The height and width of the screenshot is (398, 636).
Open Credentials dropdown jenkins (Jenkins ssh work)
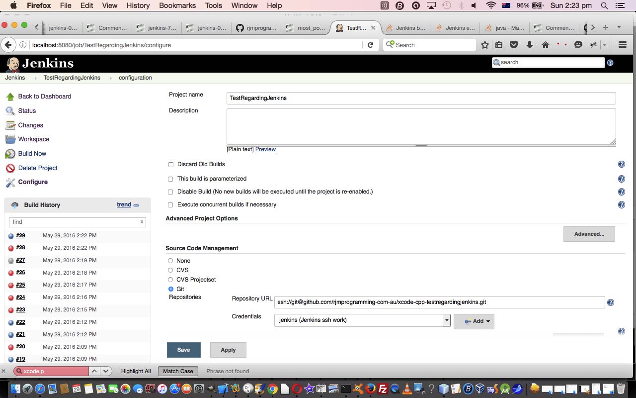click(362, 320)
